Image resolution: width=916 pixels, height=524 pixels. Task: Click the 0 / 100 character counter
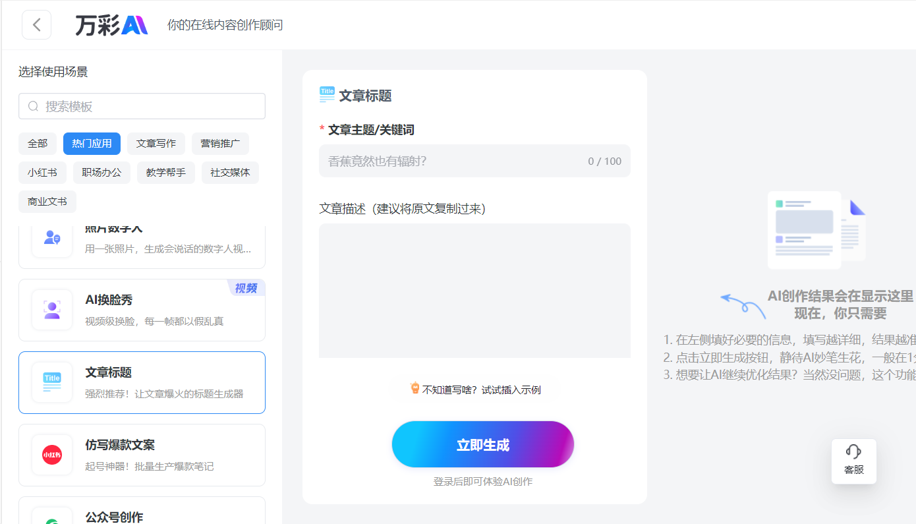(605, 161)
